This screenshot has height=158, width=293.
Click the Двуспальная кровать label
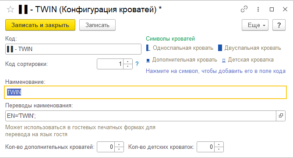click(x=253, y=48)
